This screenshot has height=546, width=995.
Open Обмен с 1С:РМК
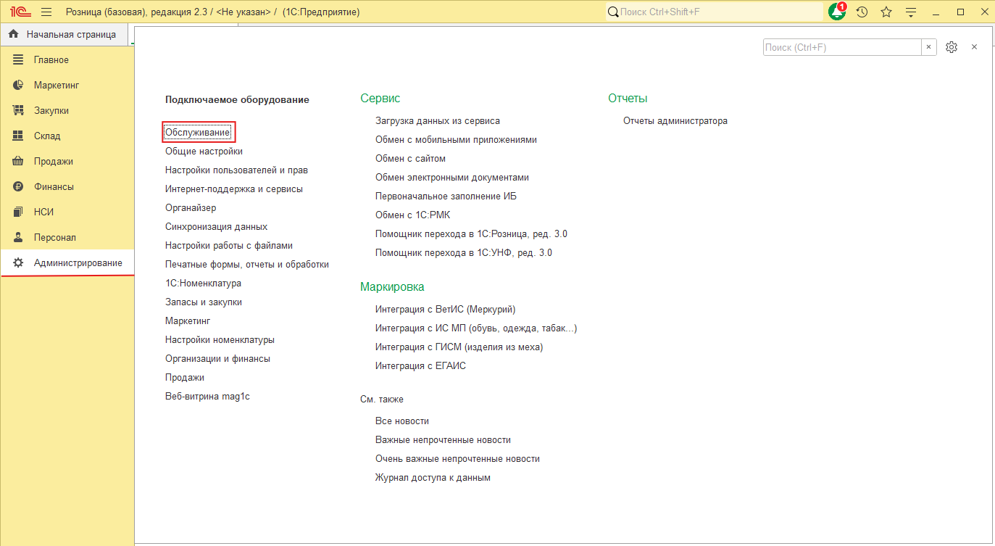tap(413, 215)
